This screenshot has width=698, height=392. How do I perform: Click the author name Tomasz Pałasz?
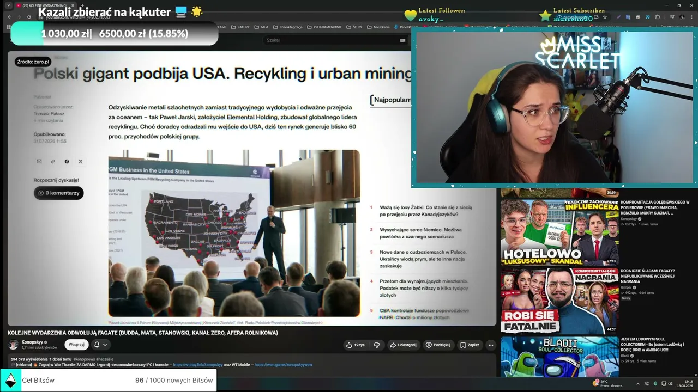[x=49, y=113]
